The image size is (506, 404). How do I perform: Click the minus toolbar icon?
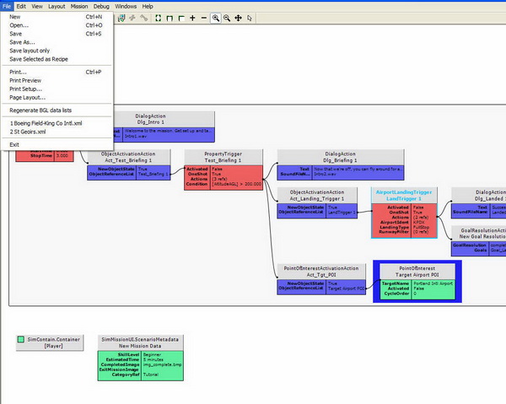coord(205,18)
